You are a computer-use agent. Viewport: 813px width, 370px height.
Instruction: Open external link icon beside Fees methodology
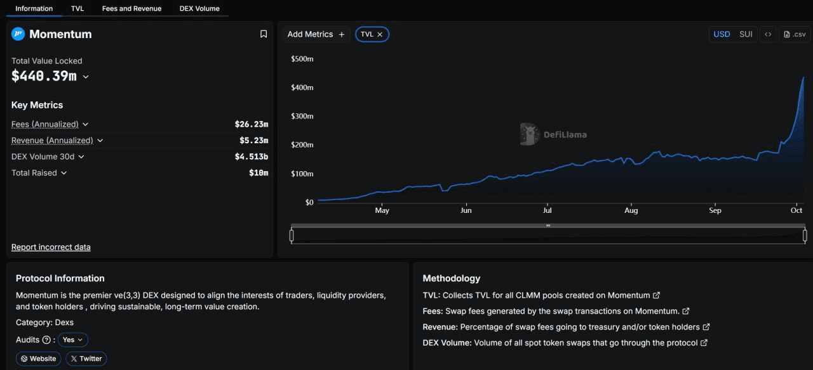[x=686, y=311]
